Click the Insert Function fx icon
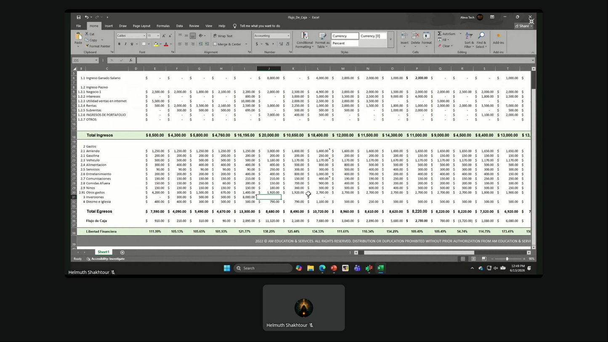608x342 pixels. (x=131, y=60)
